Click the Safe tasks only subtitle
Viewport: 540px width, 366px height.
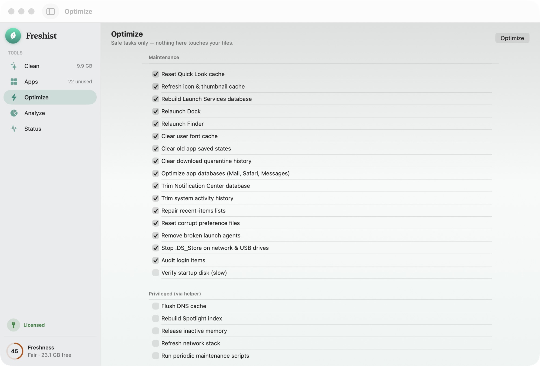tap(172, 43)
